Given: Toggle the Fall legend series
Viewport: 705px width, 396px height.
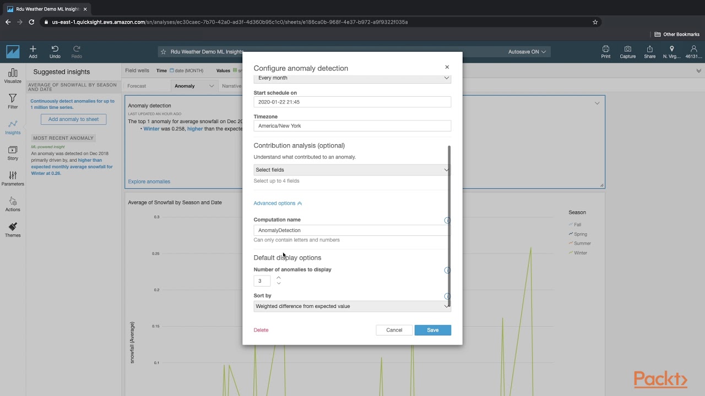Looking at the screenshot, I should click(575, 224).
